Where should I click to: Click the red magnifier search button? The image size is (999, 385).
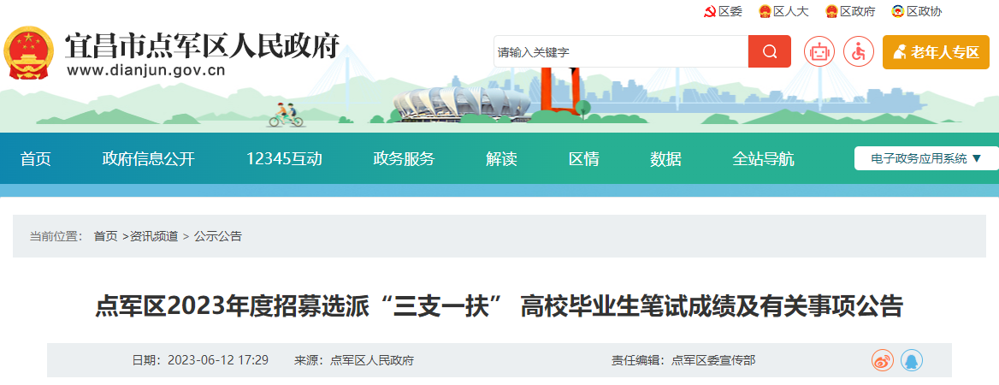[x=769, y=51]
